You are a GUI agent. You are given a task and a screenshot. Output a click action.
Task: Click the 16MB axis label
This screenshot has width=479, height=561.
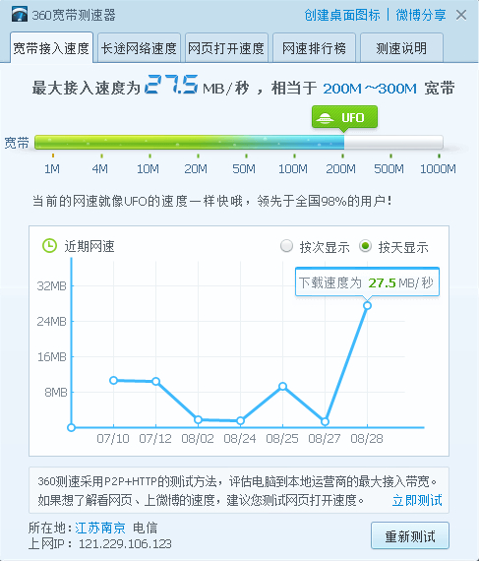pos(52,356)
